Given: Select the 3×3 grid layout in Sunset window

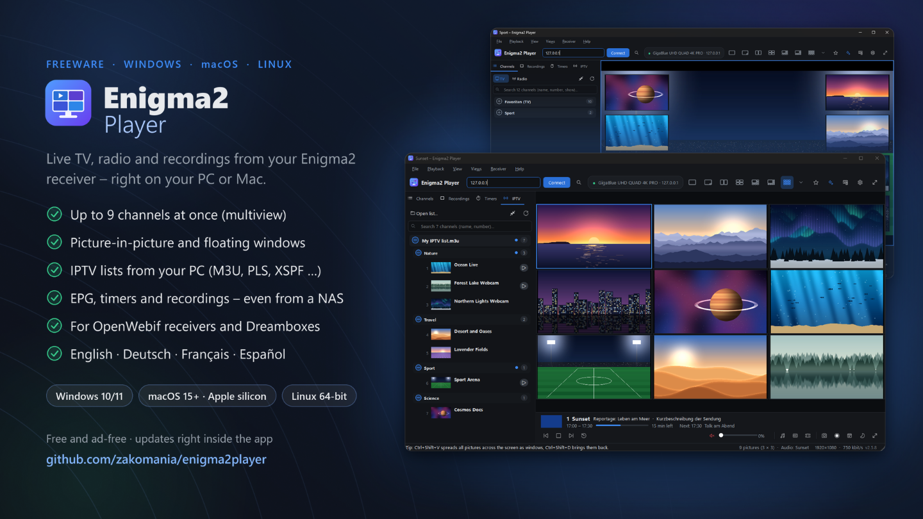Looking at the screenshot, I should [x=786, y=183].
